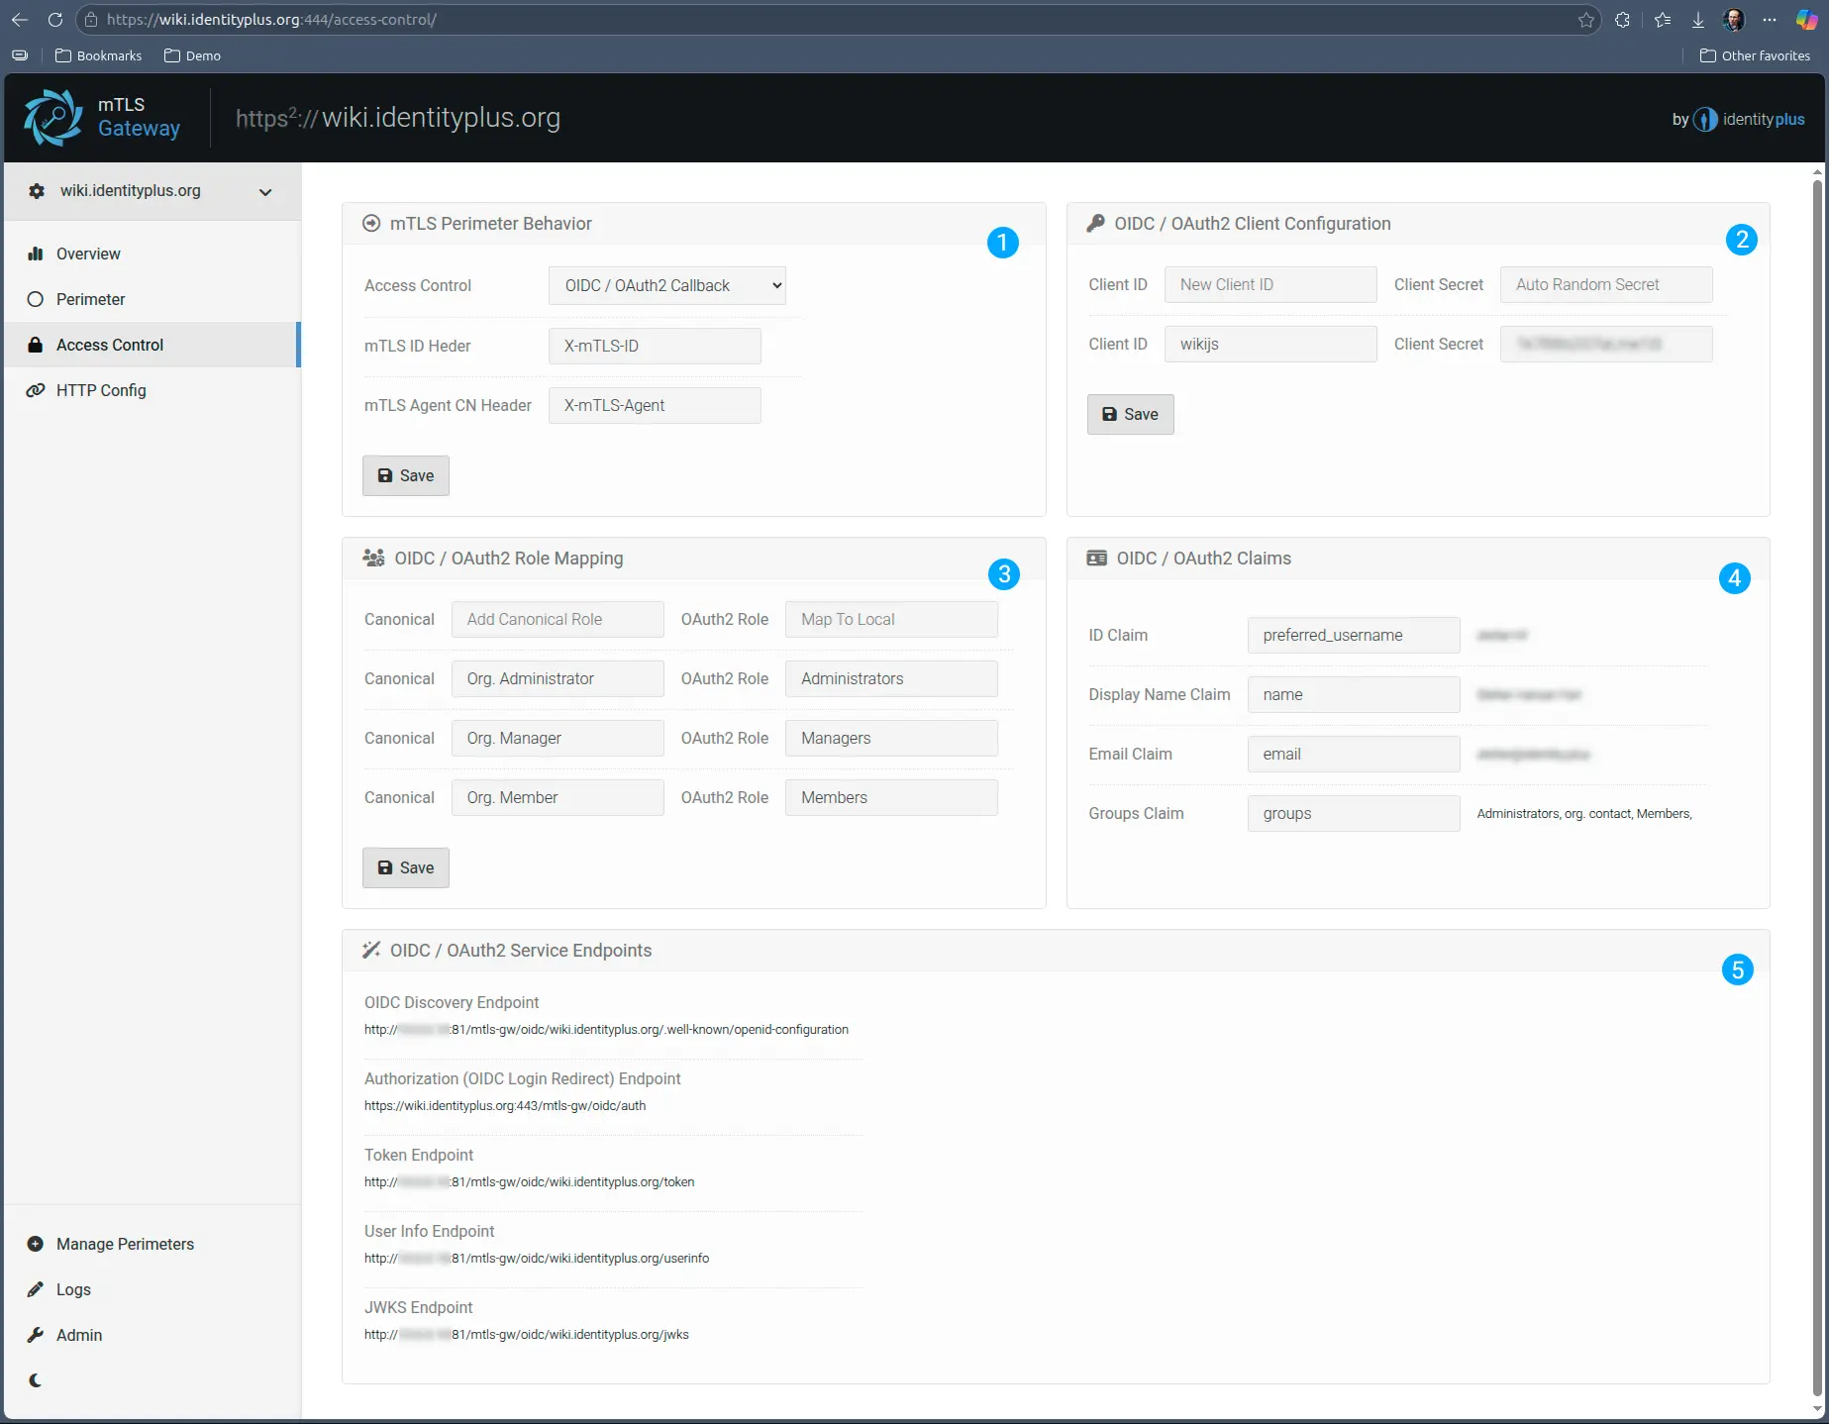Image resolution: width=1829 pixels, height=1424 pixels.
Task: Open the Bookmarks folder in favorites bar
Action: coord(98,55)
